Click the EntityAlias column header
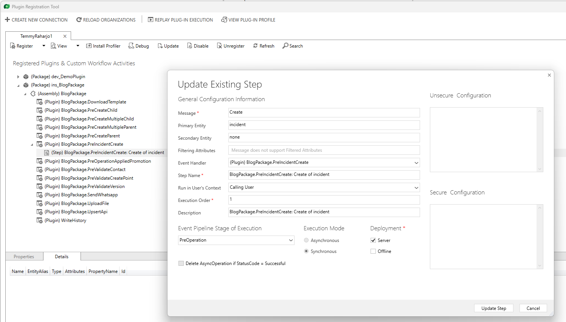Image resolution: width=566 pixels, height=322 pixels. [x=38, y=271]
